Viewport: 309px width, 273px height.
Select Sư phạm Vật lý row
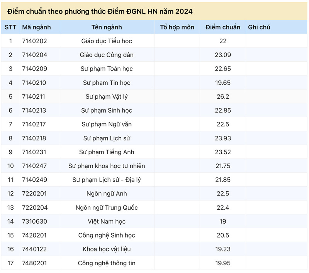click(154, 96)
